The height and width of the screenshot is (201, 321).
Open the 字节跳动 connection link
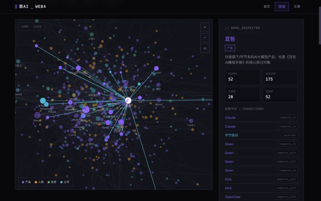pyautogui.click(x=231, y=135)
